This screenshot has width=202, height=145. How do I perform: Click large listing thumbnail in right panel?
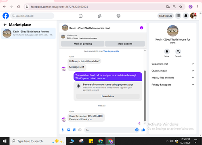coord(173,31)
